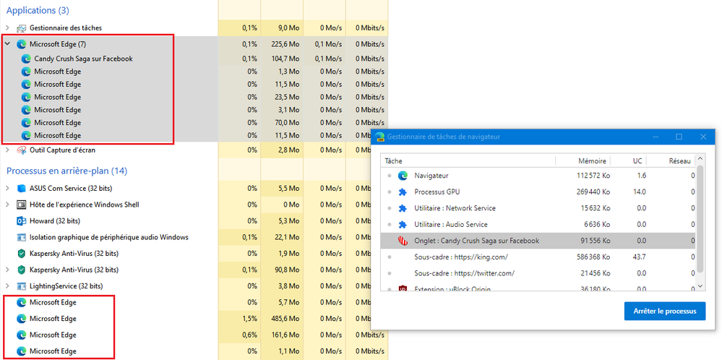Viewport: 722px width, 360px height.
Task: Select Utilitaire : Audio Service row
Action: (x=538, y=224)
